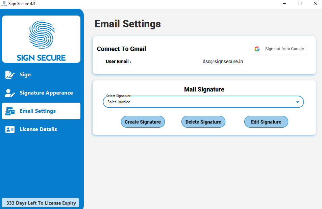Viewport: 322px width, 209px height.
Task: Expand the Select Signature dropdown arrow
Action: (x=297, y=102)
